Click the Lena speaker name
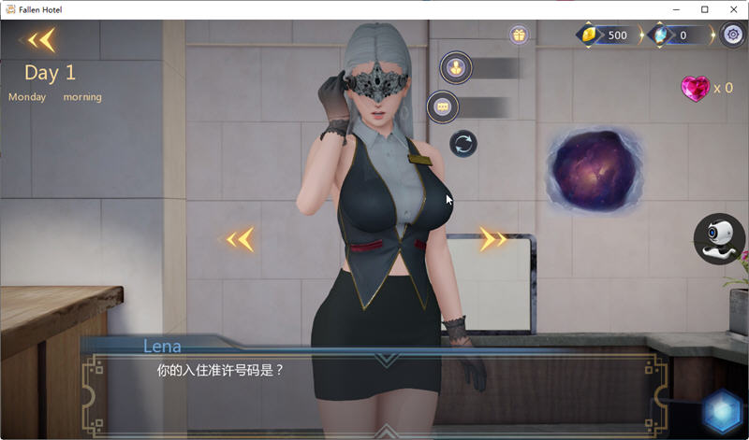The width and height of the screenshot is (749, 440). coord(162,346)
